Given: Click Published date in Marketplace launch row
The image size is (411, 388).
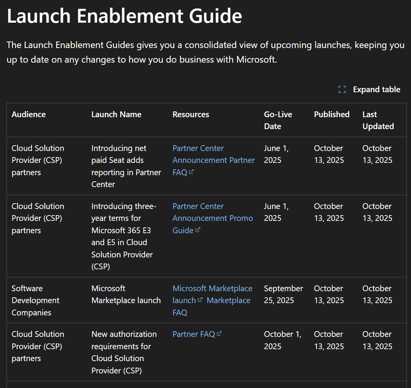Looking at the screenshot, I should (x=329, y=294).
